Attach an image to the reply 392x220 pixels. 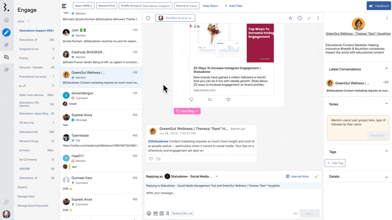155,214
